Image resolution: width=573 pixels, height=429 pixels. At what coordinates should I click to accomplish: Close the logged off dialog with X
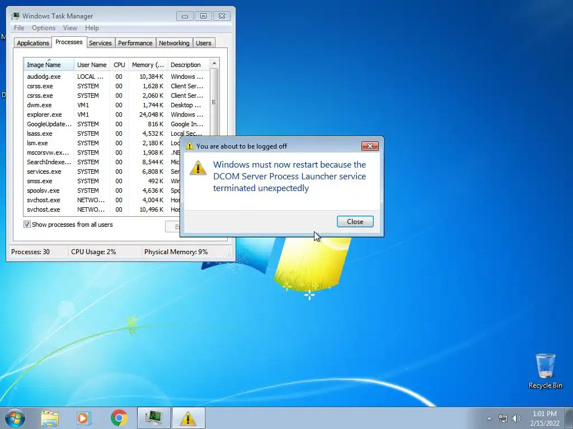coord(370,146)
